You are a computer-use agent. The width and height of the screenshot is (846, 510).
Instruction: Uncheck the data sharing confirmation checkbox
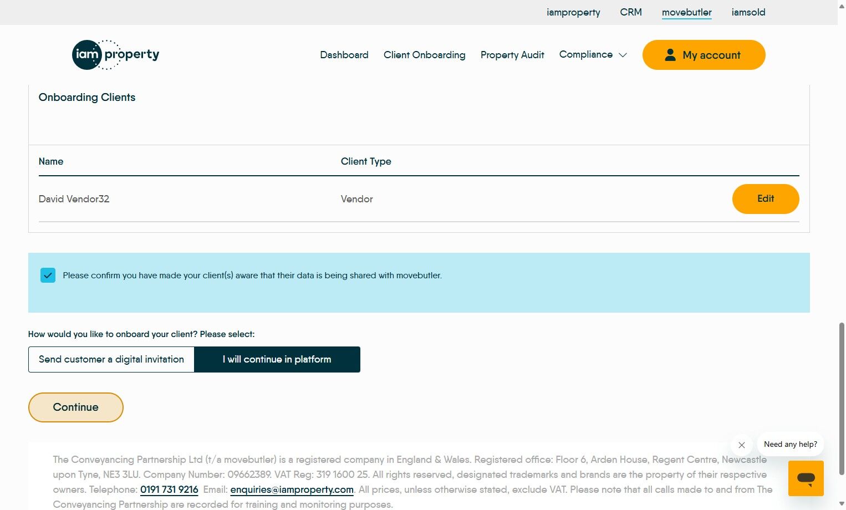[48, 276]
